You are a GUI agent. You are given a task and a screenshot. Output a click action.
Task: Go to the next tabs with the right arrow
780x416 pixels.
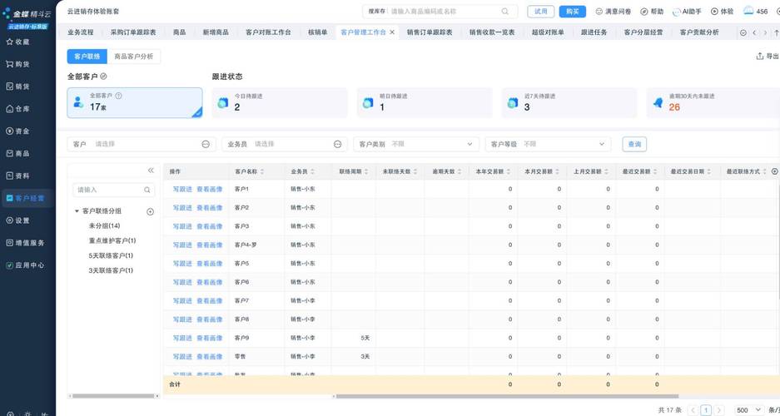[765, 32]
